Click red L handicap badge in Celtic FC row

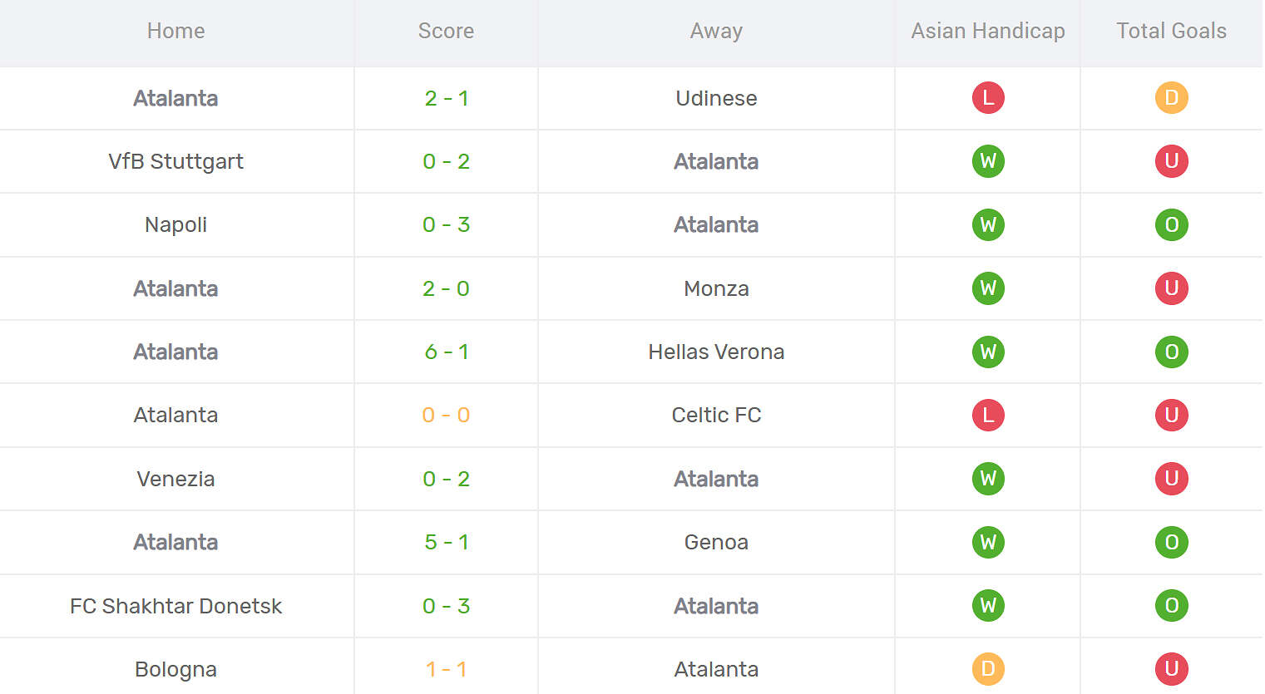pyautogui.click(x=988, y=415)
